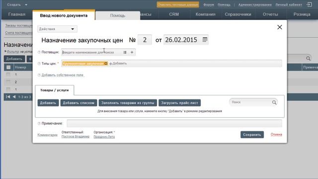
Task: Open the Компания menu
Action: (x=205, y=14)
